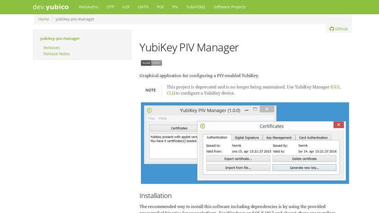Open the PIV nav item

[175, 7]
